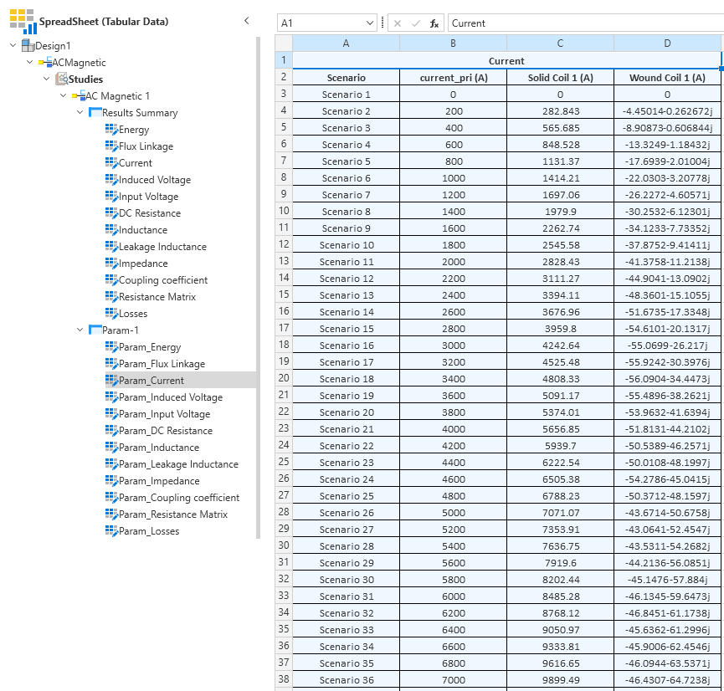Click the select-all corner cell
Image resolution: width=724 pixels, height=691 pixels.
[x=284, y=43]
